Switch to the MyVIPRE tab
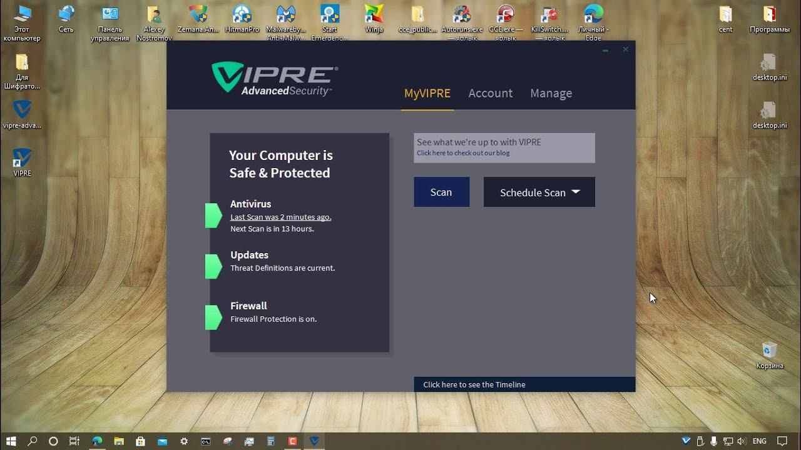 coord(427,93)
